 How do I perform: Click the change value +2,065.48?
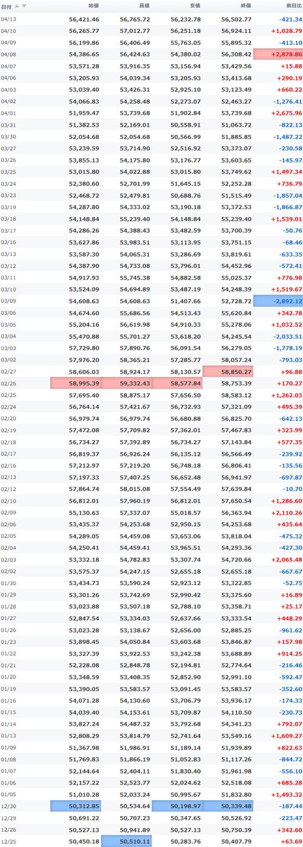[x=286, y=559]
